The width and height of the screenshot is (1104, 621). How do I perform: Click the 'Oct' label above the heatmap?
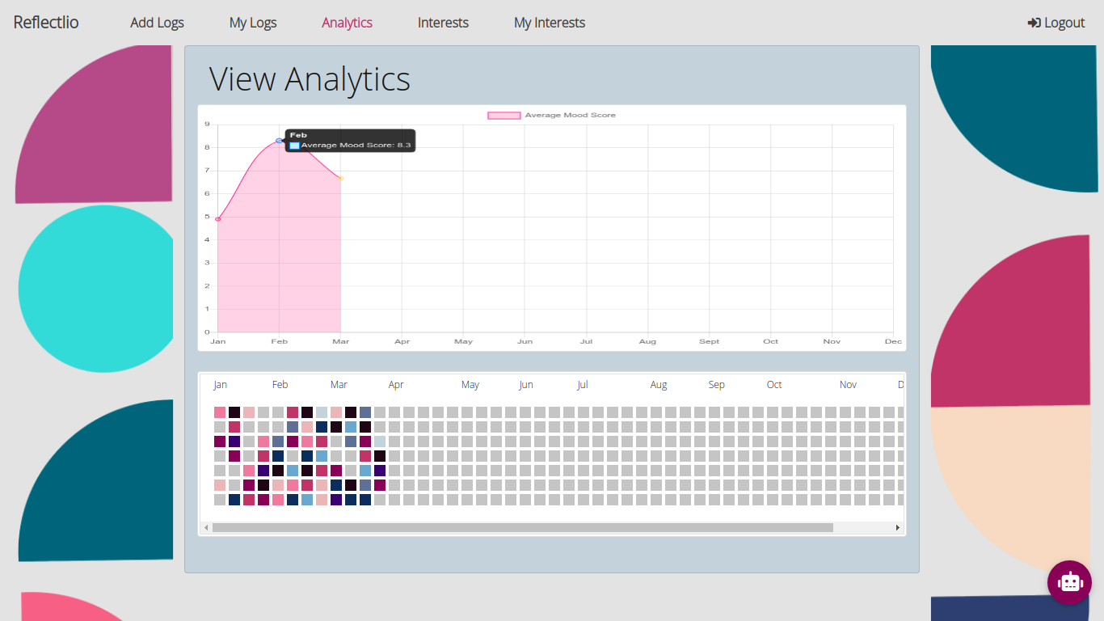point(774,385)
